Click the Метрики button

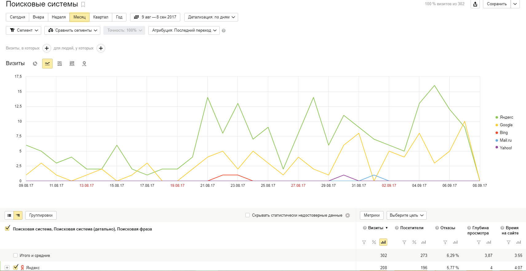click(x=372, y=215)
